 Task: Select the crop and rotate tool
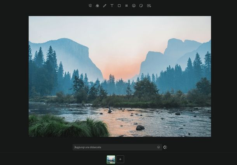point(90,6)
